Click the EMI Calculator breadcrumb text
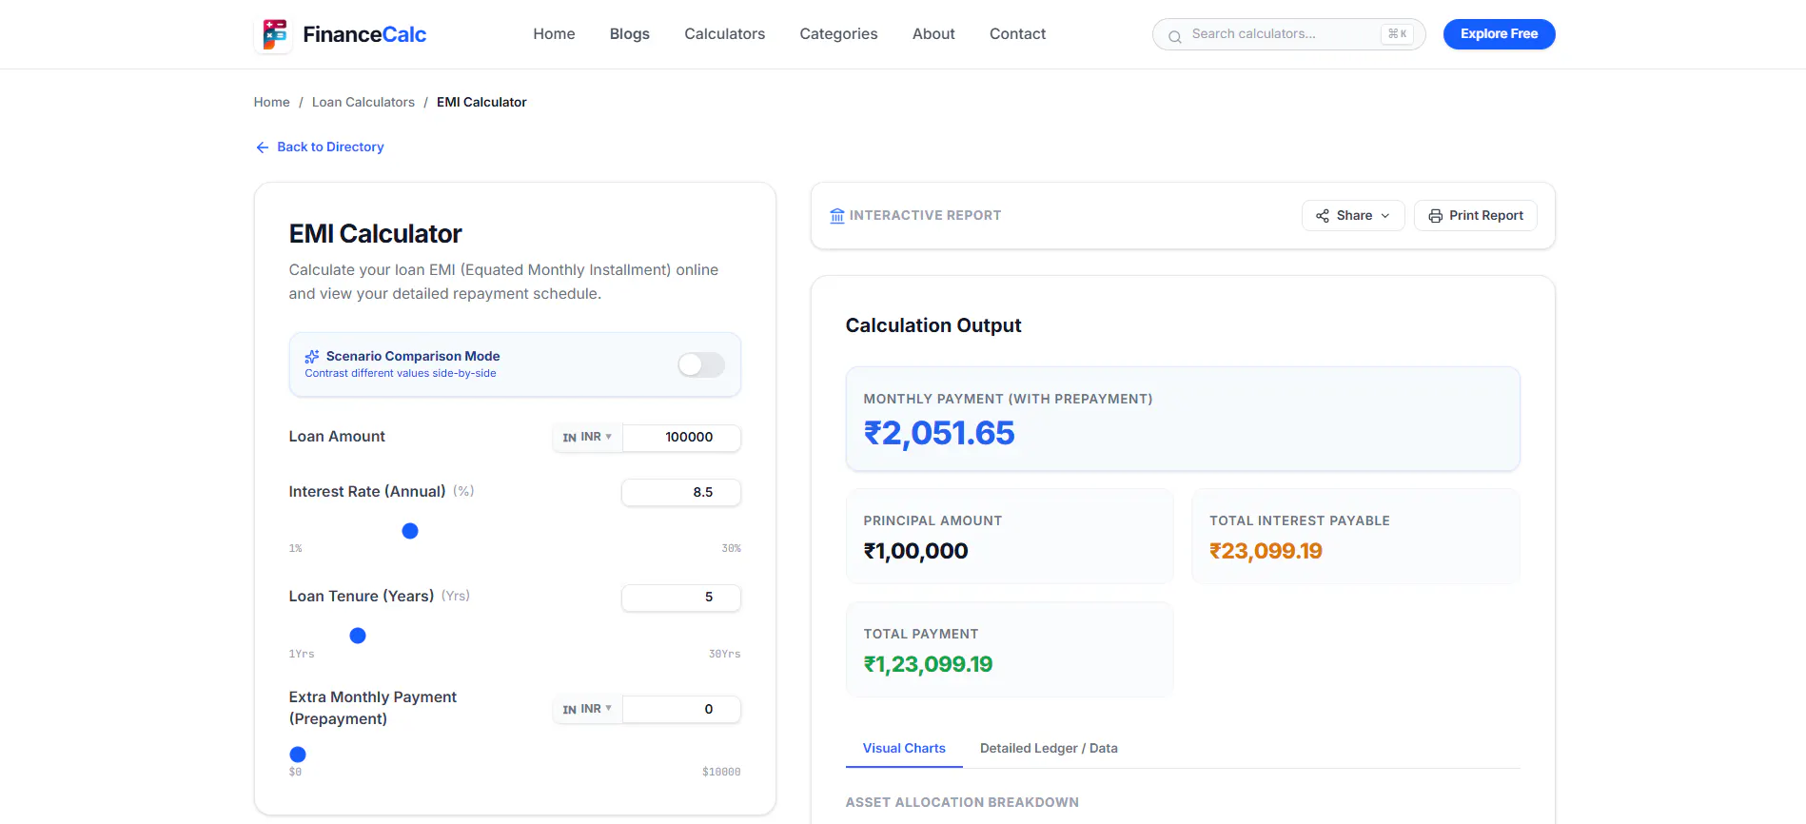Viewport: 1806px width, 824px height. [481, 102]
